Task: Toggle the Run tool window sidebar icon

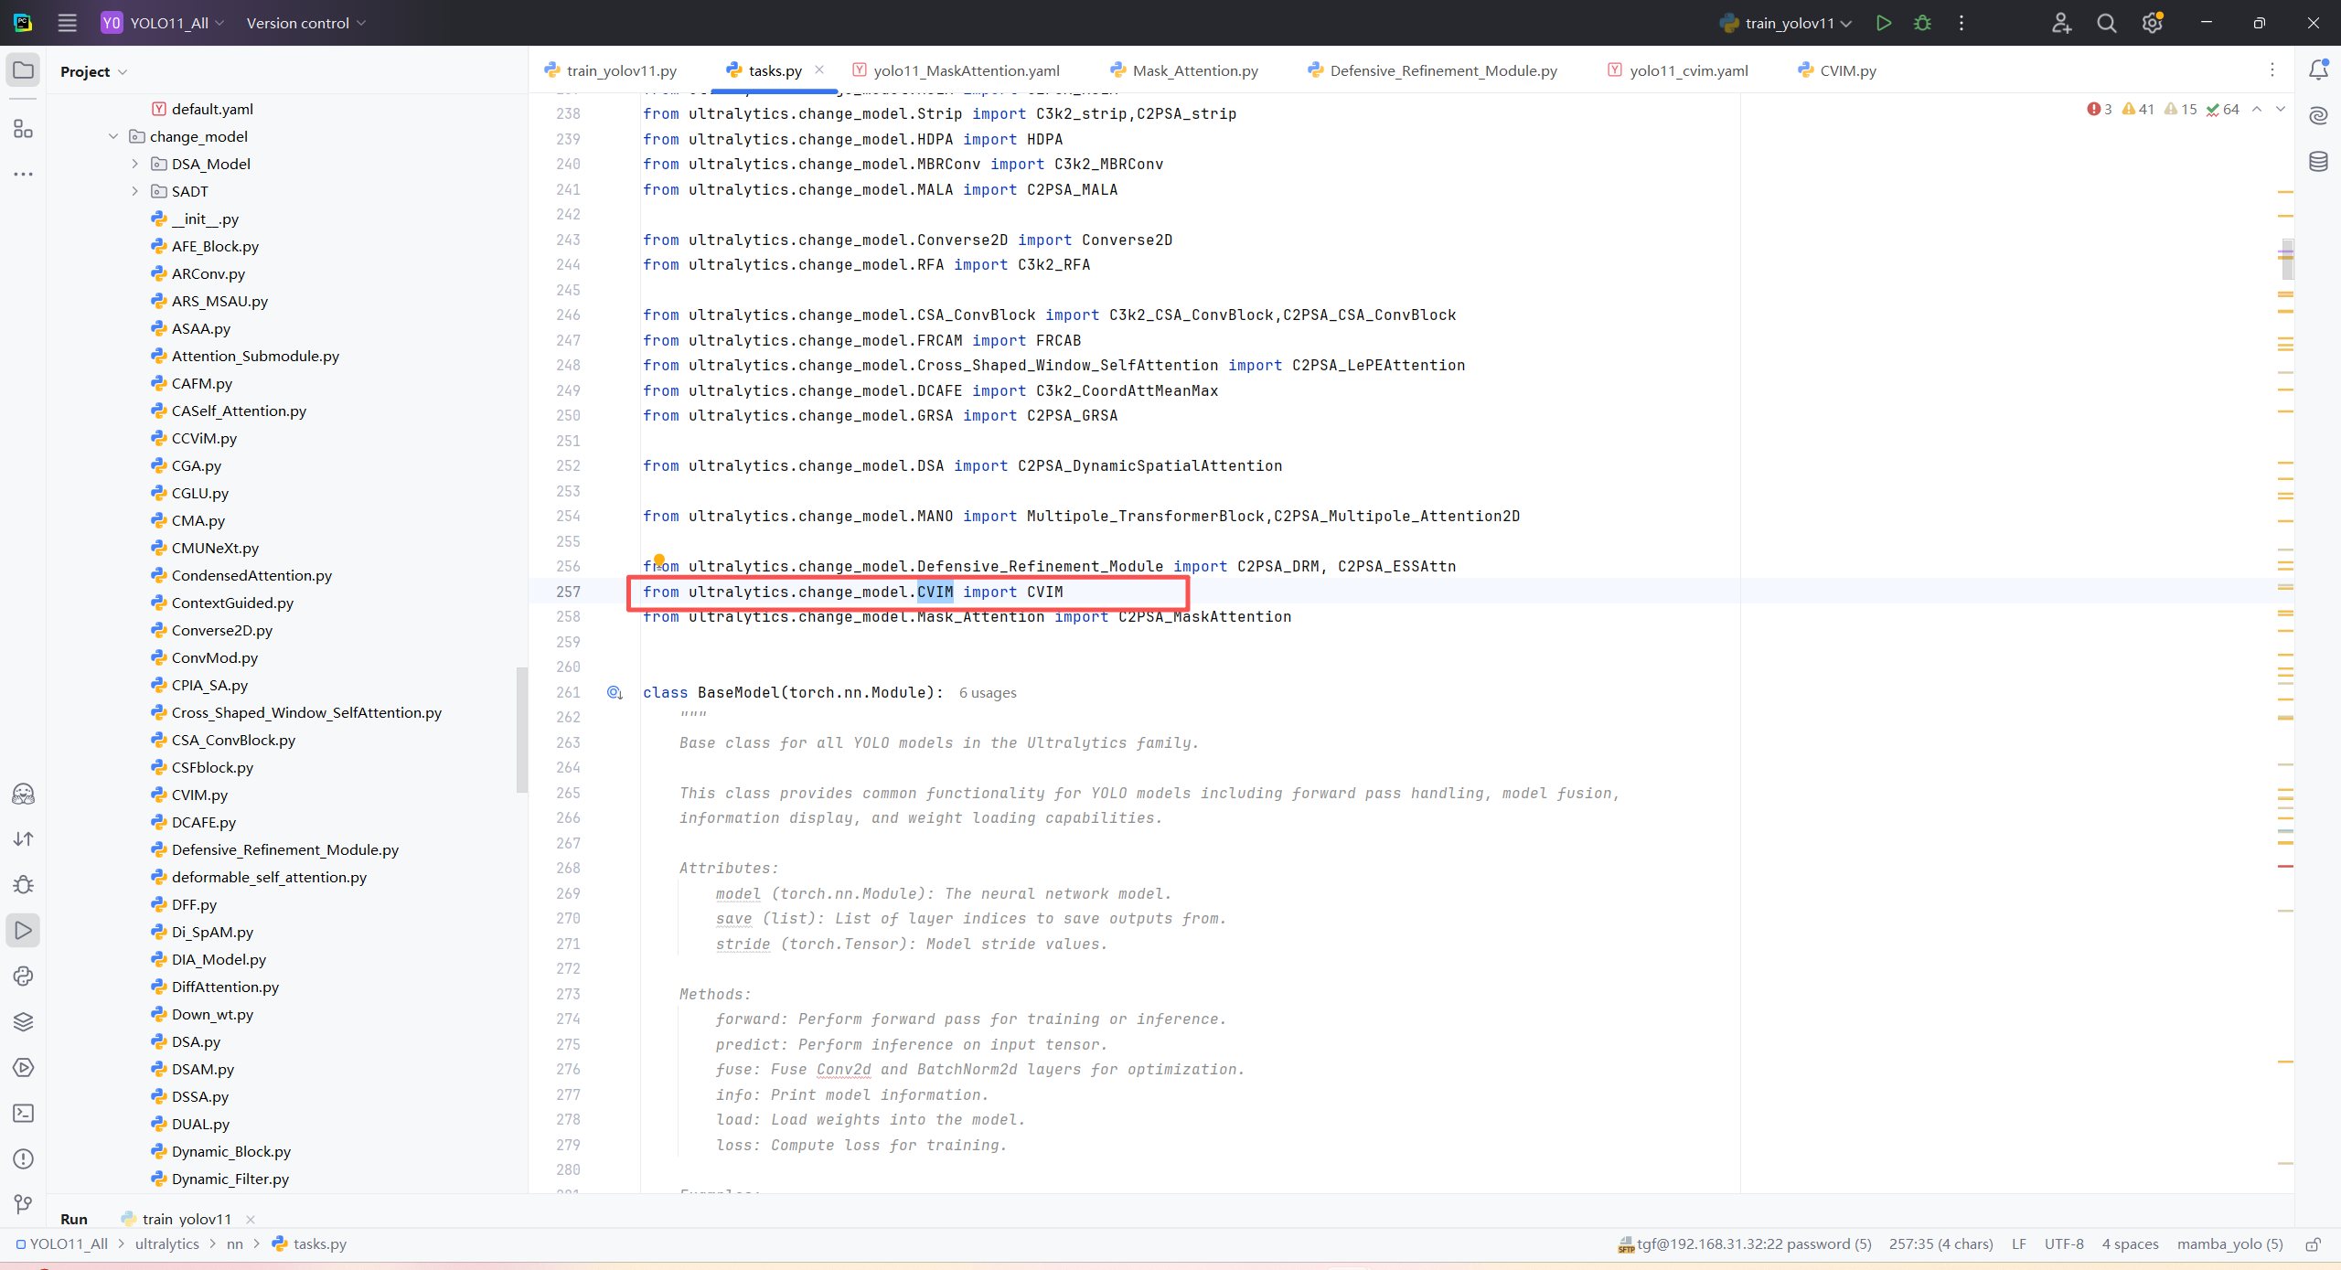Action: click(24, 930)
